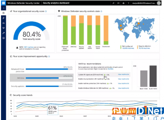
Task: Open the health shield heart sidebar icon
Action: click(x=4, y=28)
